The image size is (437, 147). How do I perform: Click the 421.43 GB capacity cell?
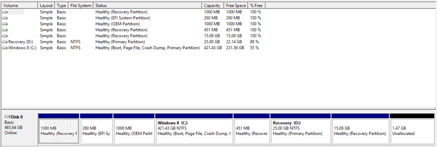pyautogui.click(x=213, y=48)
